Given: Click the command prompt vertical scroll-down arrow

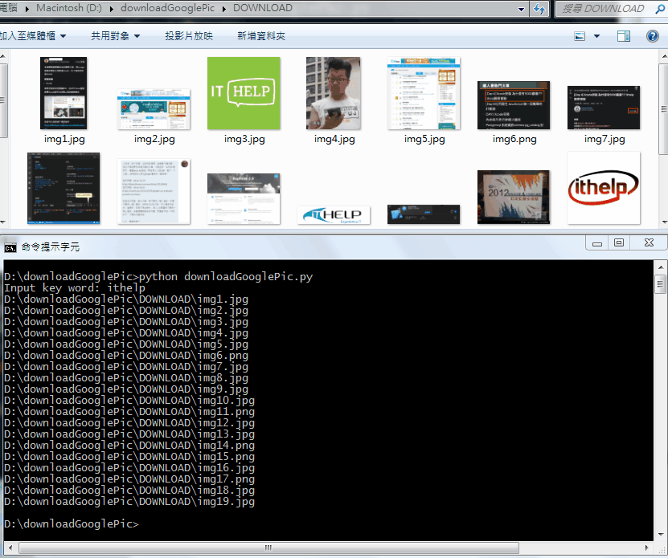Looking at the screenshot, I should click(660, 535).
